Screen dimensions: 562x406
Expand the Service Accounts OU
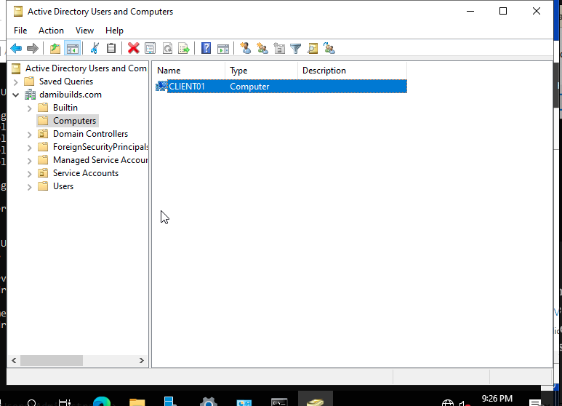pos(29,174)
